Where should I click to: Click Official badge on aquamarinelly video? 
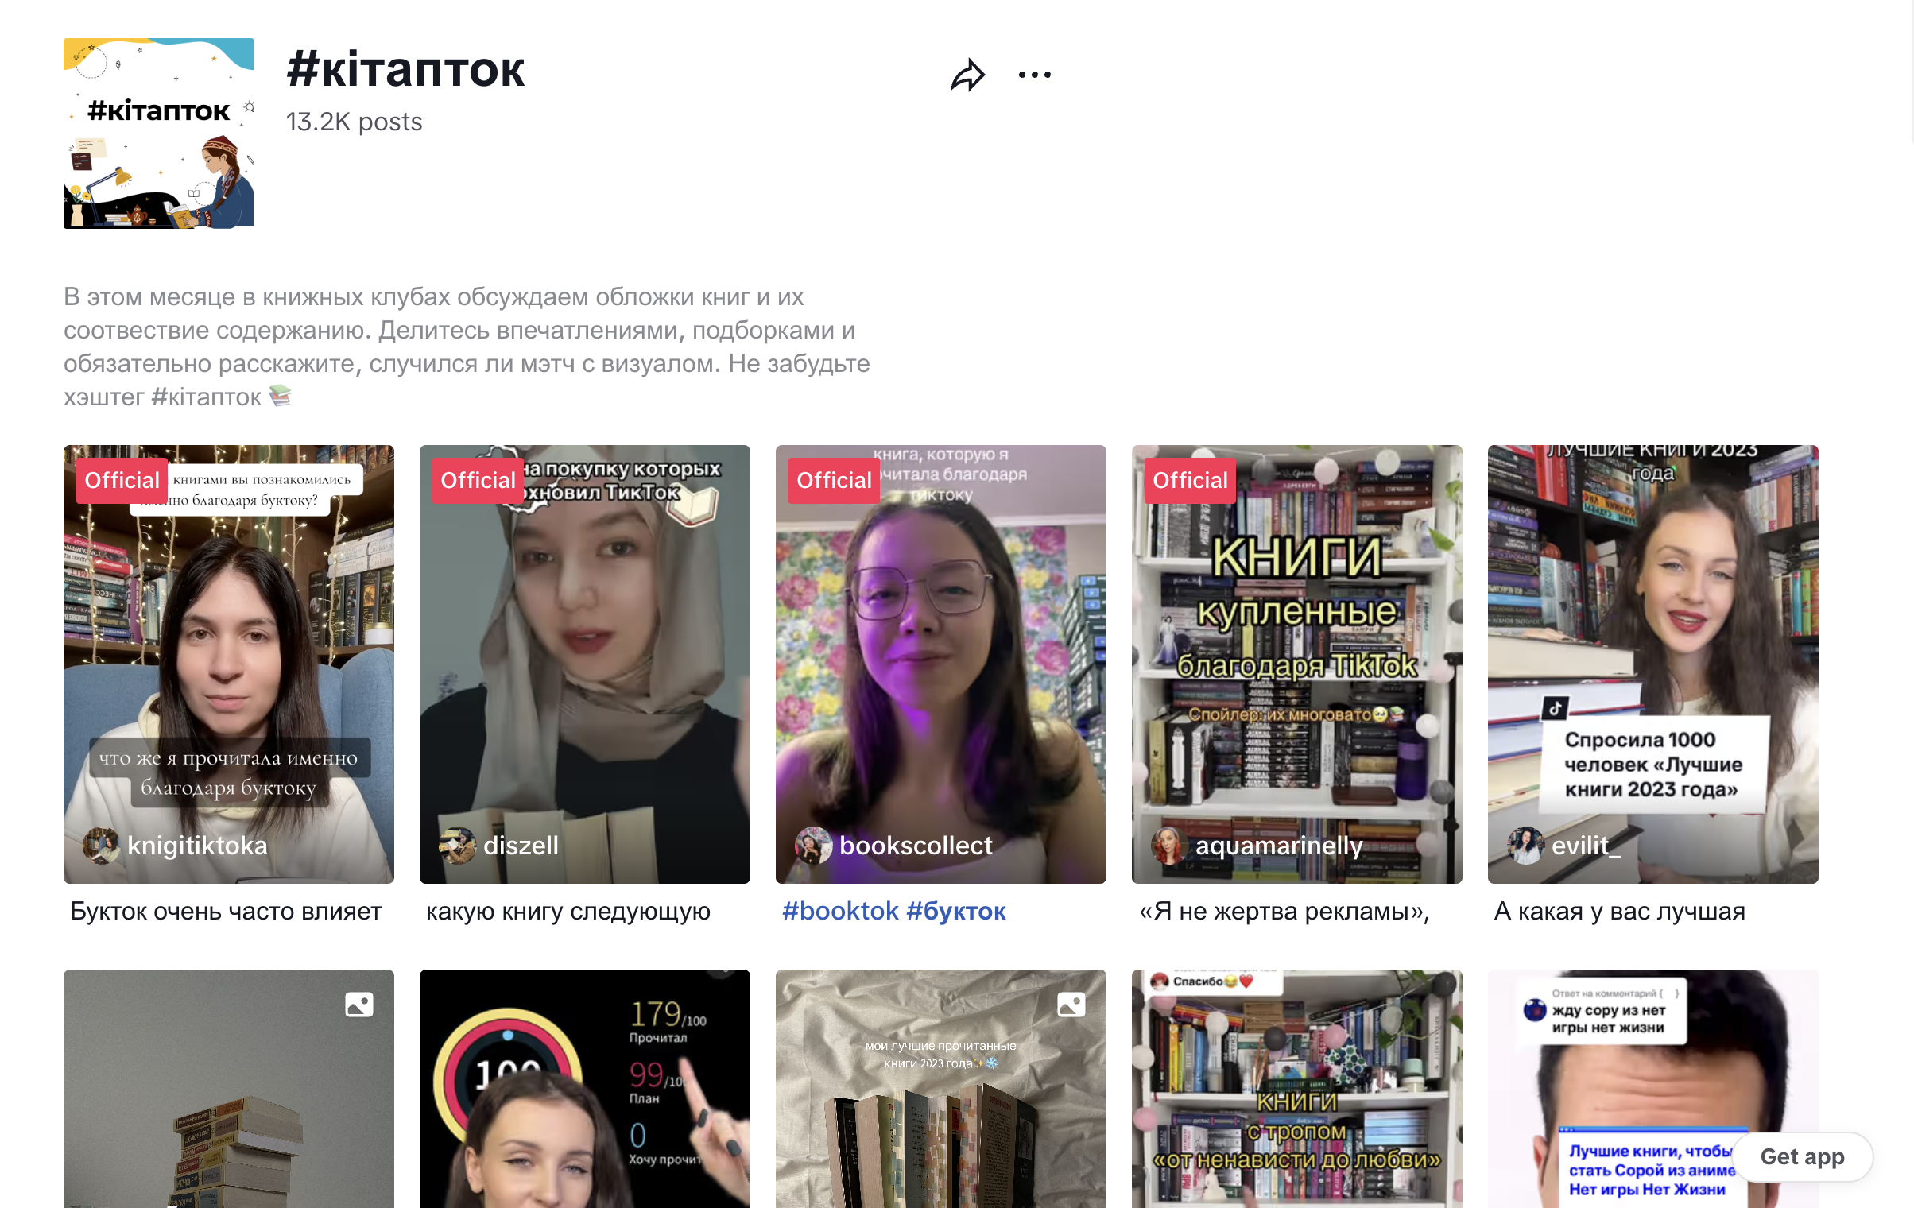[x=1191, y=480]
